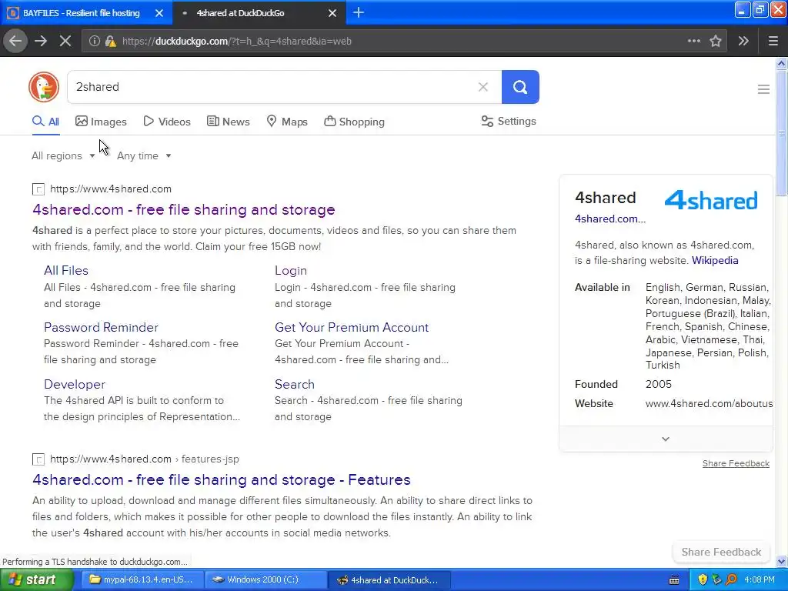
Task: Click the keyboard icon in system tray
Action: pyautogui.click(x=674, y=580)
